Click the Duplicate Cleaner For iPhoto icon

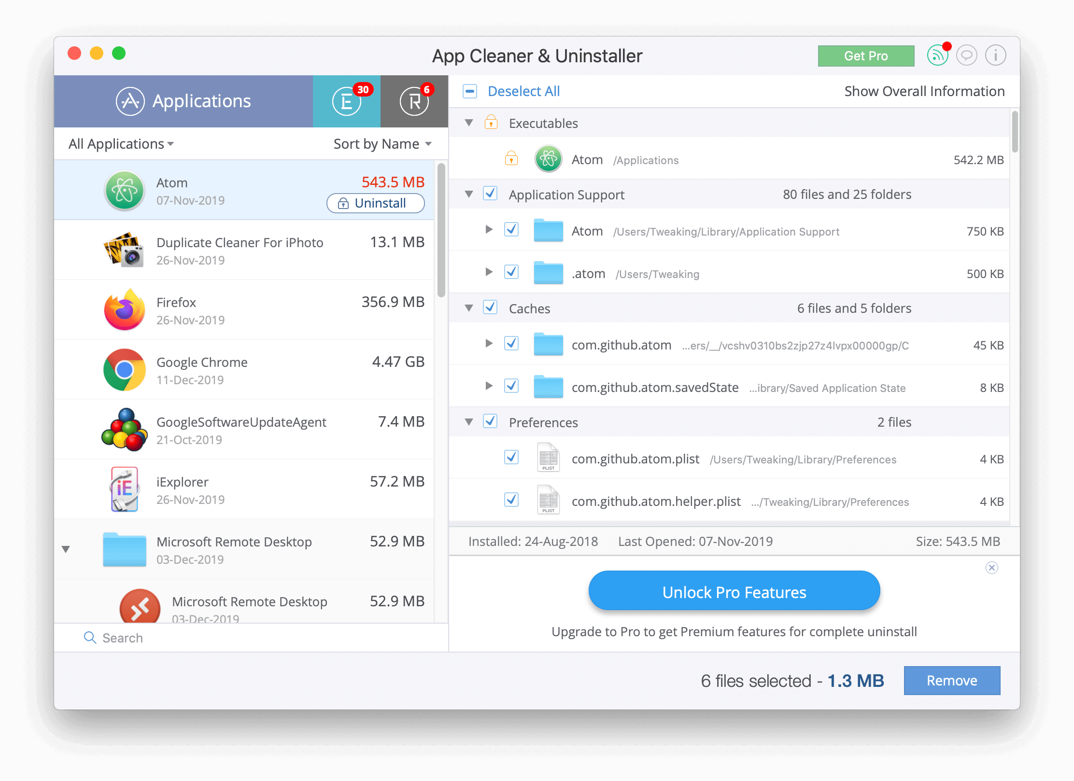(125, 250)
